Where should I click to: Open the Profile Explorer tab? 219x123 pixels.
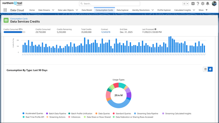click(164, 10)
